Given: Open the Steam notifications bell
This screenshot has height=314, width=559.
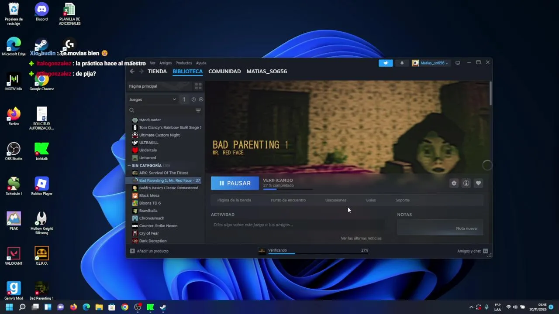Looking at the screenshot, I should (x=402, y=63).
